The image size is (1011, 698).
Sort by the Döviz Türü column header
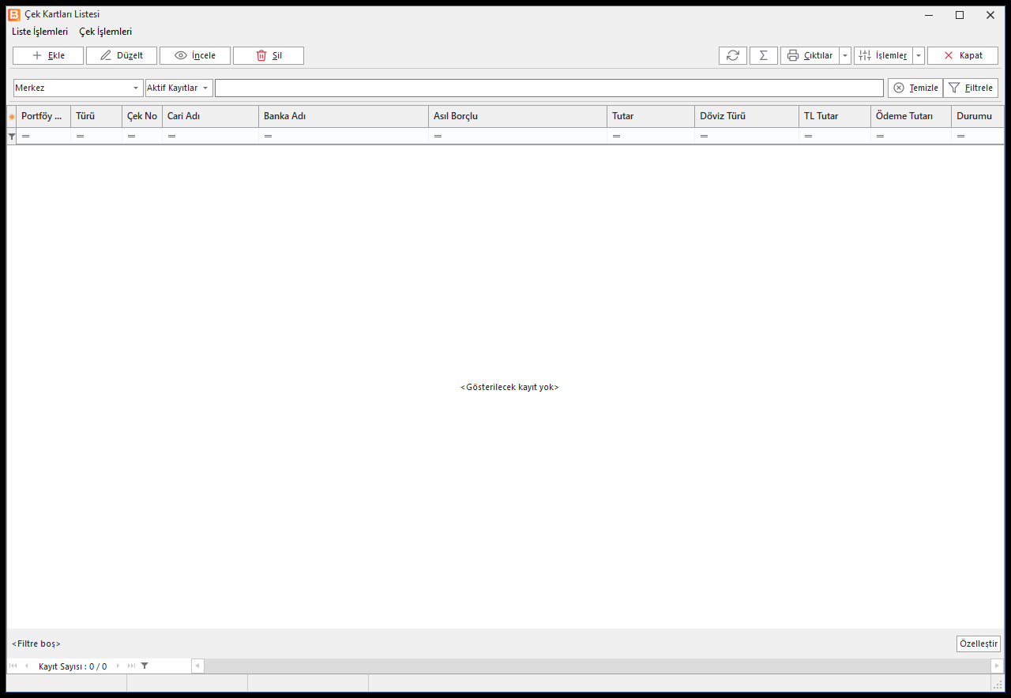click(x=747, y=116)
